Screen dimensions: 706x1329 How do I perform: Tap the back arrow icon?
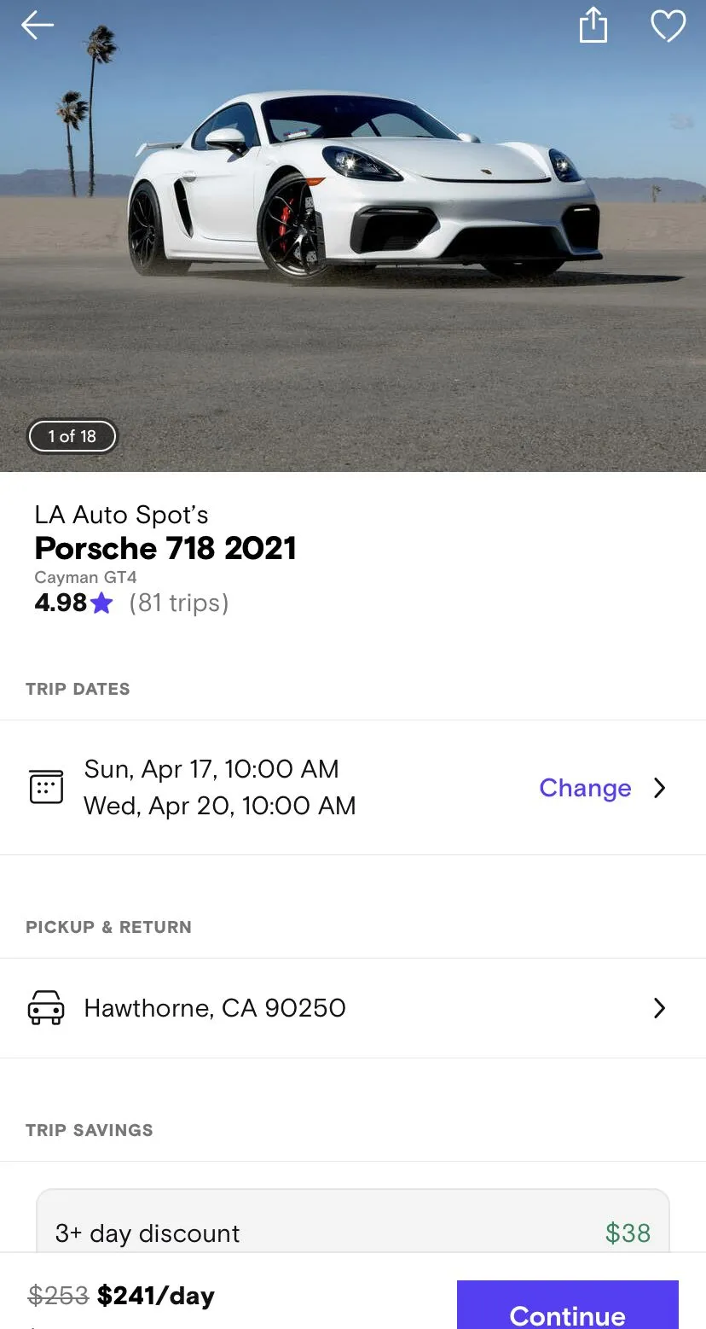38,26
